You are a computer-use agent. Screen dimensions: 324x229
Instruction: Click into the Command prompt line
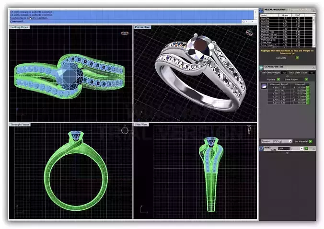click(126, 22)
